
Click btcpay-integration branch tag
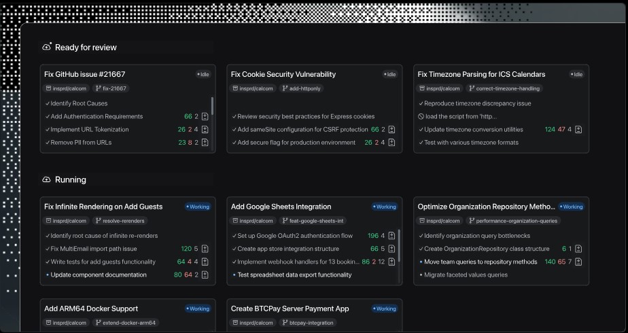tap(308, 323)
